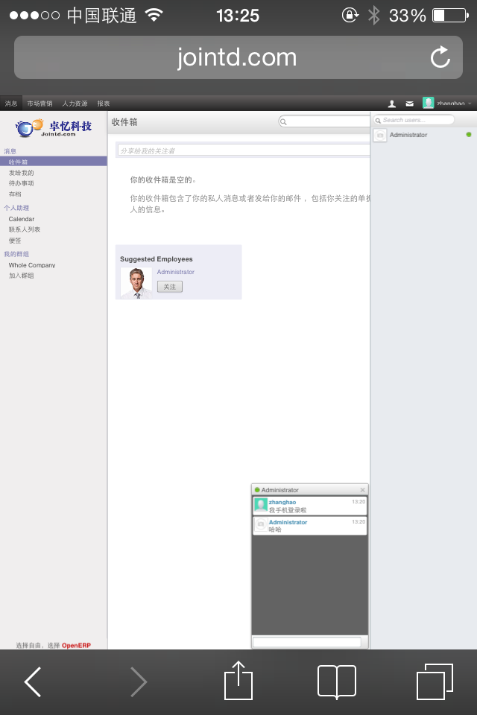
Task: Click the envelope messages icon in top bar
Action: coord(409,104)
